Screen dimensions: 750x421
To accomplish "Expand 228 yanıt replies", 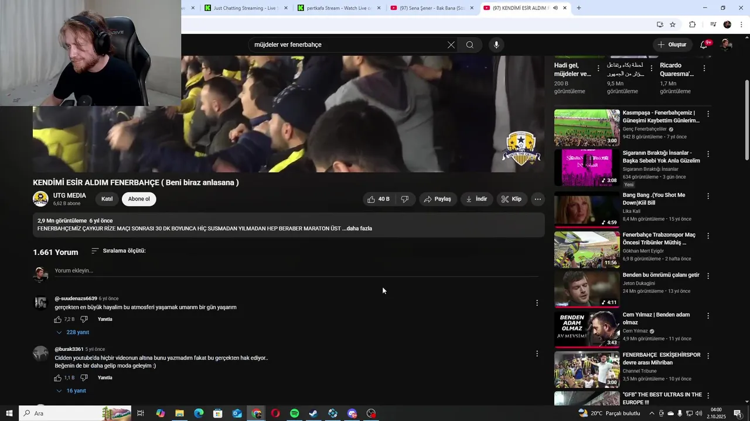I will pos(73,332).
